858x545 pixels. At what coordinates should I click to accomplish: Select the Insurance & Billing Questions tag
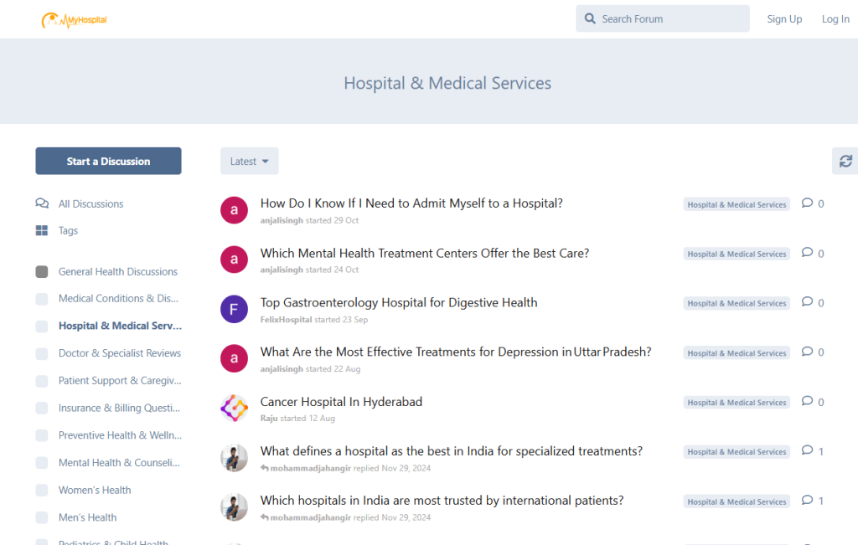point(119,408)
